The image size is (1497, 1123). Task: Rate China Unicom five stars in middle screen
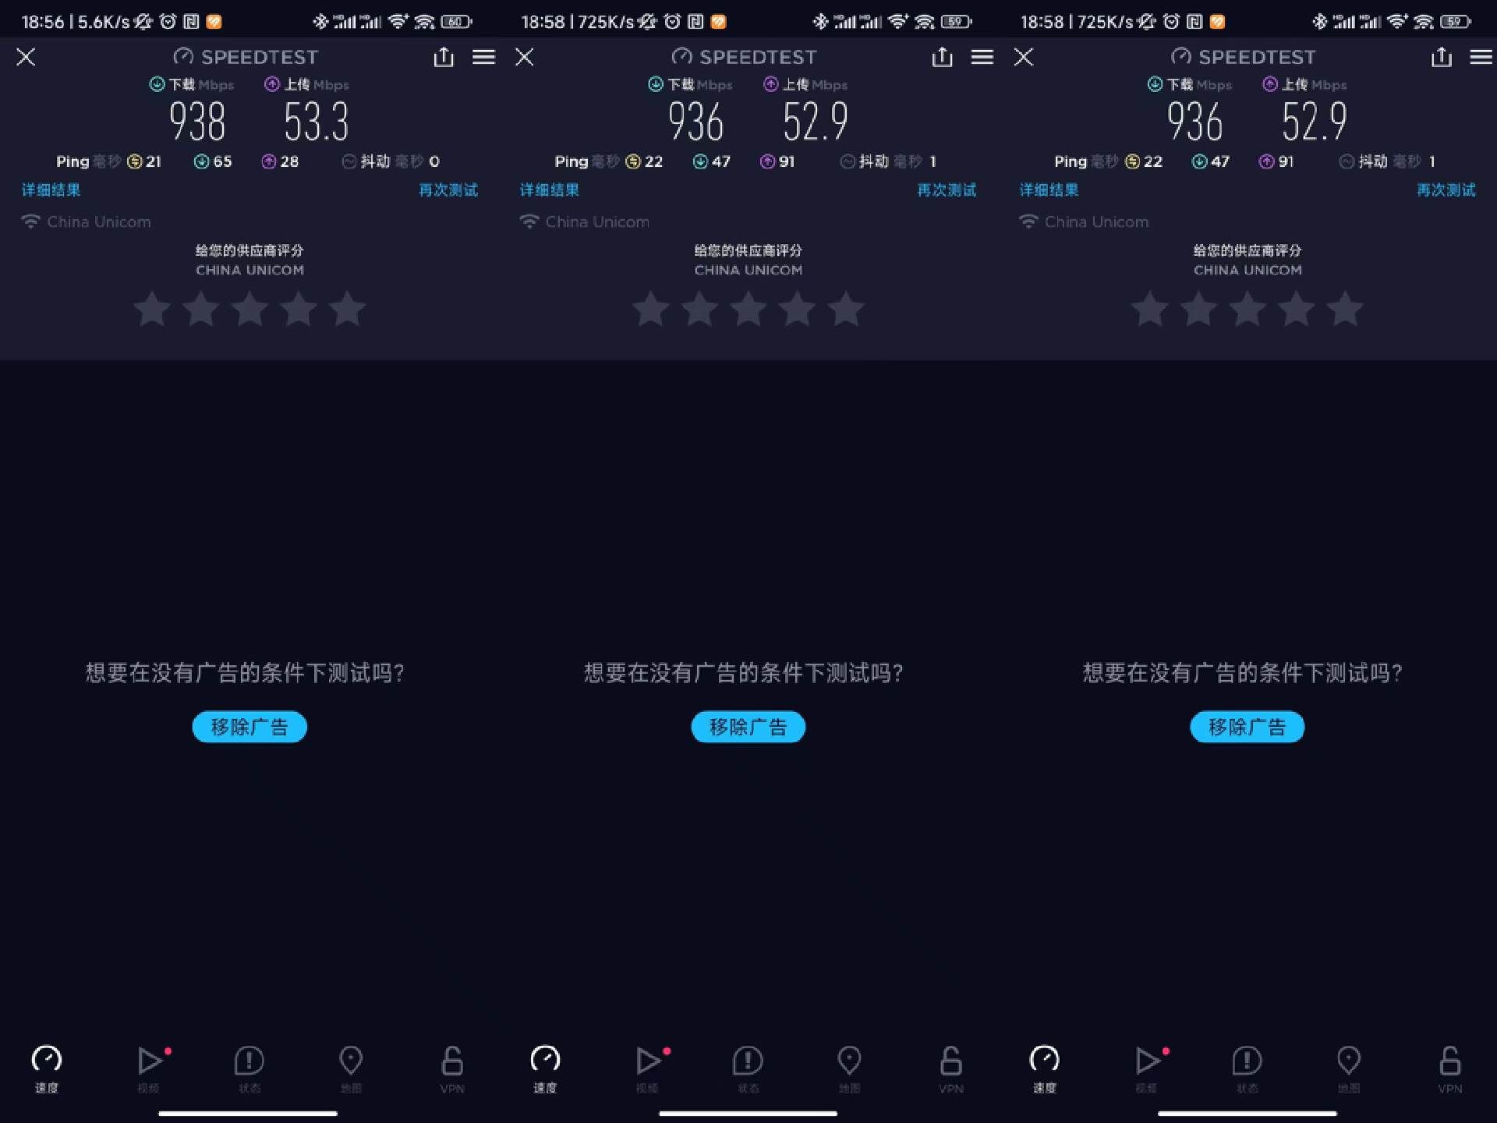point(846,309)
